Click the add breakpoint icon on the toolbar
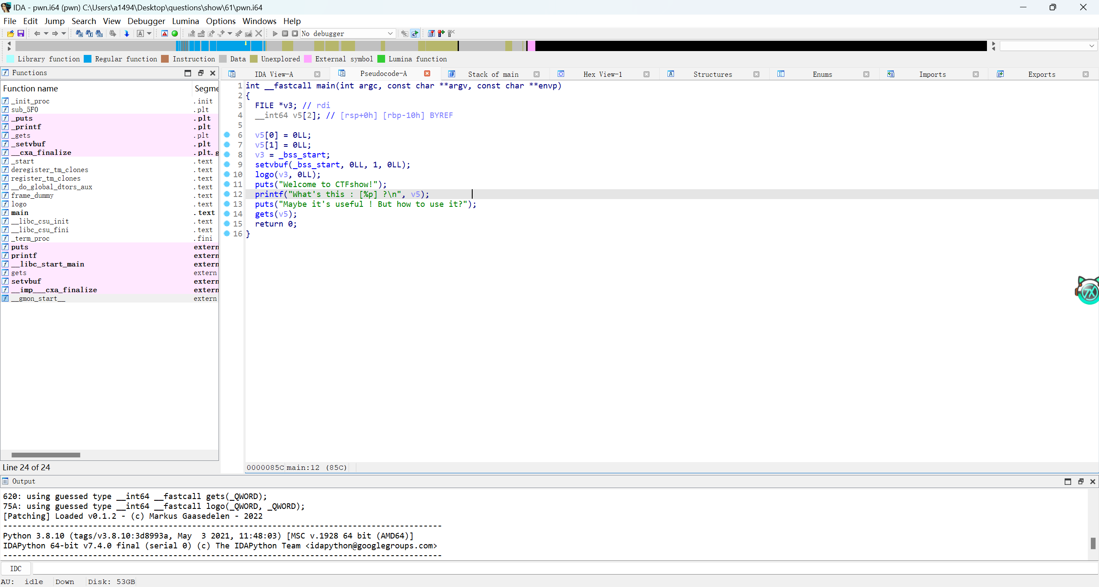This screenshot has height=587, width=1099. [441, 33]
